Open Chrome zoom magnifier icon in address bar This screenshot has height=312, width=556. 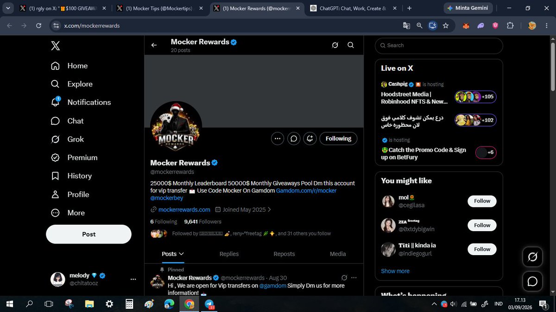(419, 26)
